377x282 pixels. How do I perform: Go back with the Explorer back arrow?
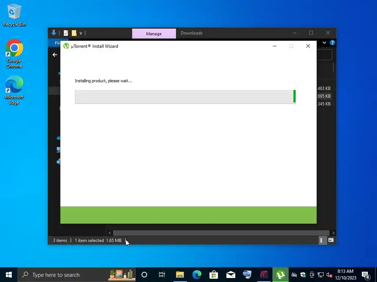coord(55,55)
